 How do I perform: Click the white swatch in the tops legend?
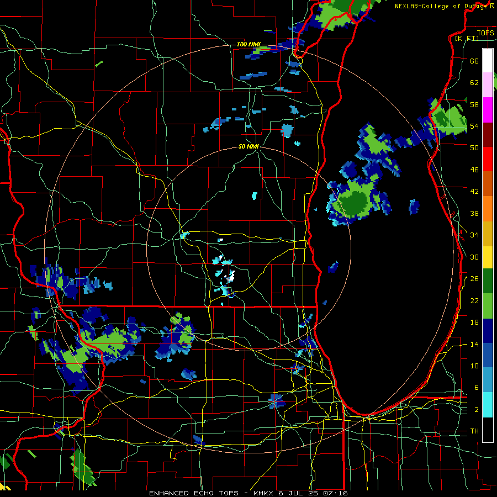(x=488, y=61)
